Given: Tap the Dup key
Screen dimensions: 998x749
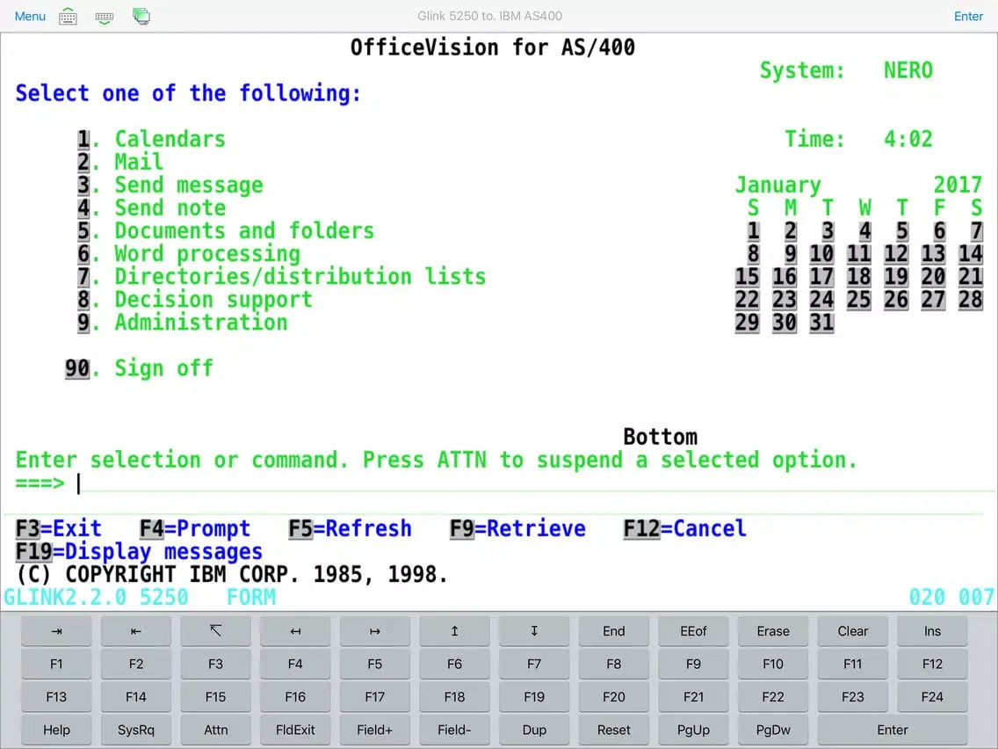Looking at the screenshot, I should pos(534,731).
